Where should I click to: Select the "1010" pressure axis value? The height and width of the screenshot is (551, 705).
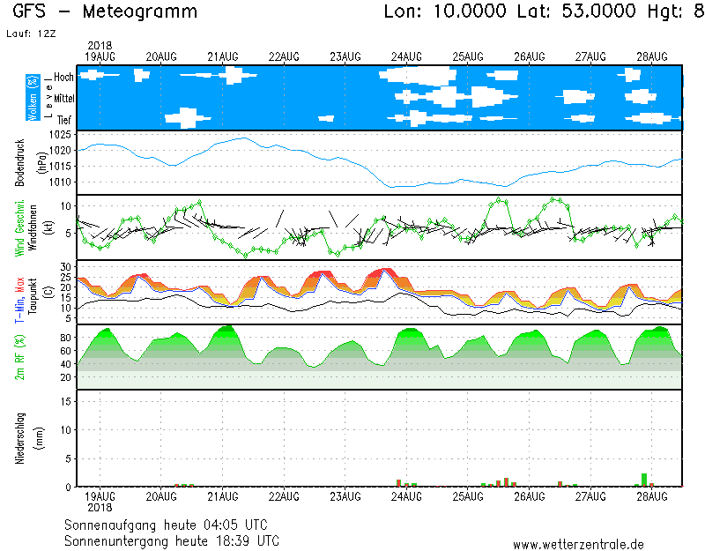tap(61, 182)
